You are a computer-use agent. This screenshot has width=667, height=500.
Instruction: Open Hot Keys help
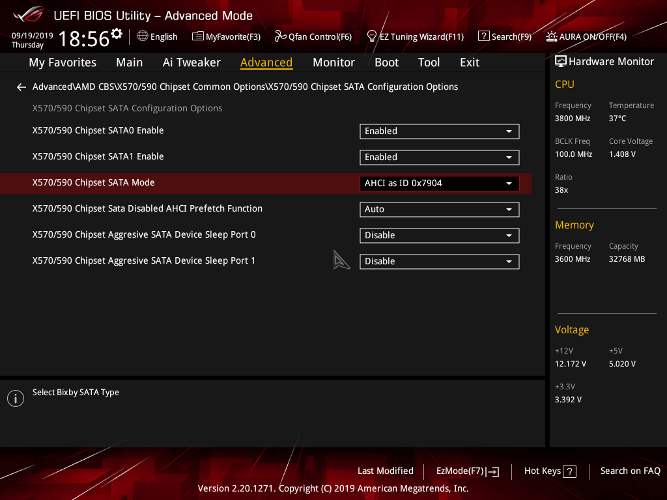click(550, 471)
